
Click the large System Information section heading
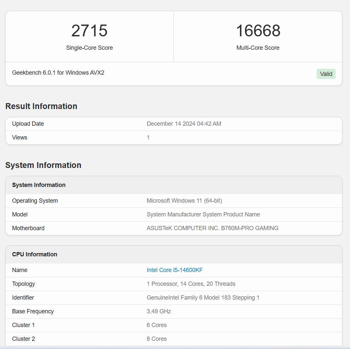(43, 165)
